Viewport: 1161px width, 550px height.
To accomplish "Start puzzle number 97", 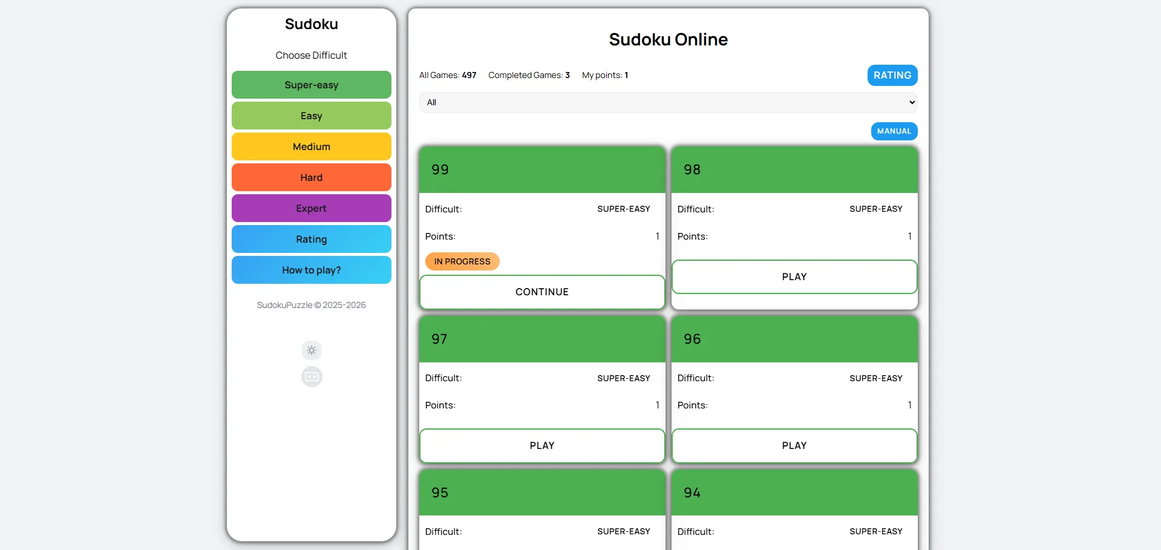I will (x=542, y=445).
